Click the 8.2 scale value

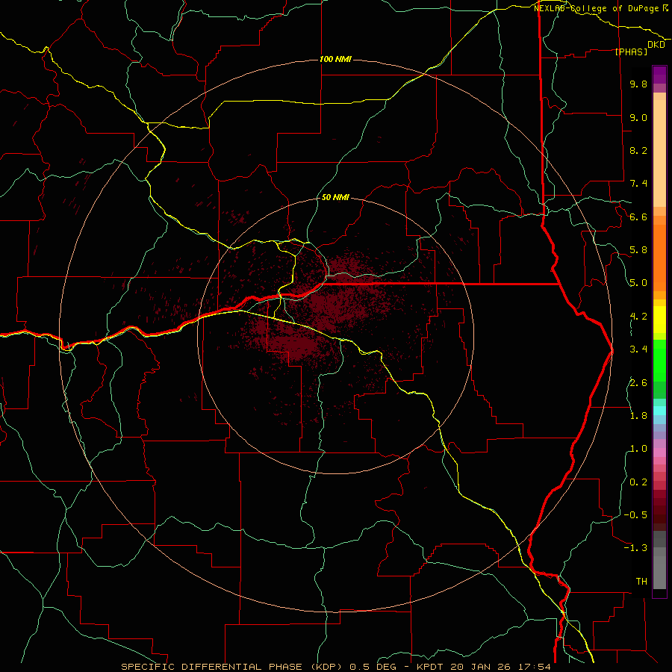click(x=638, y=150)
